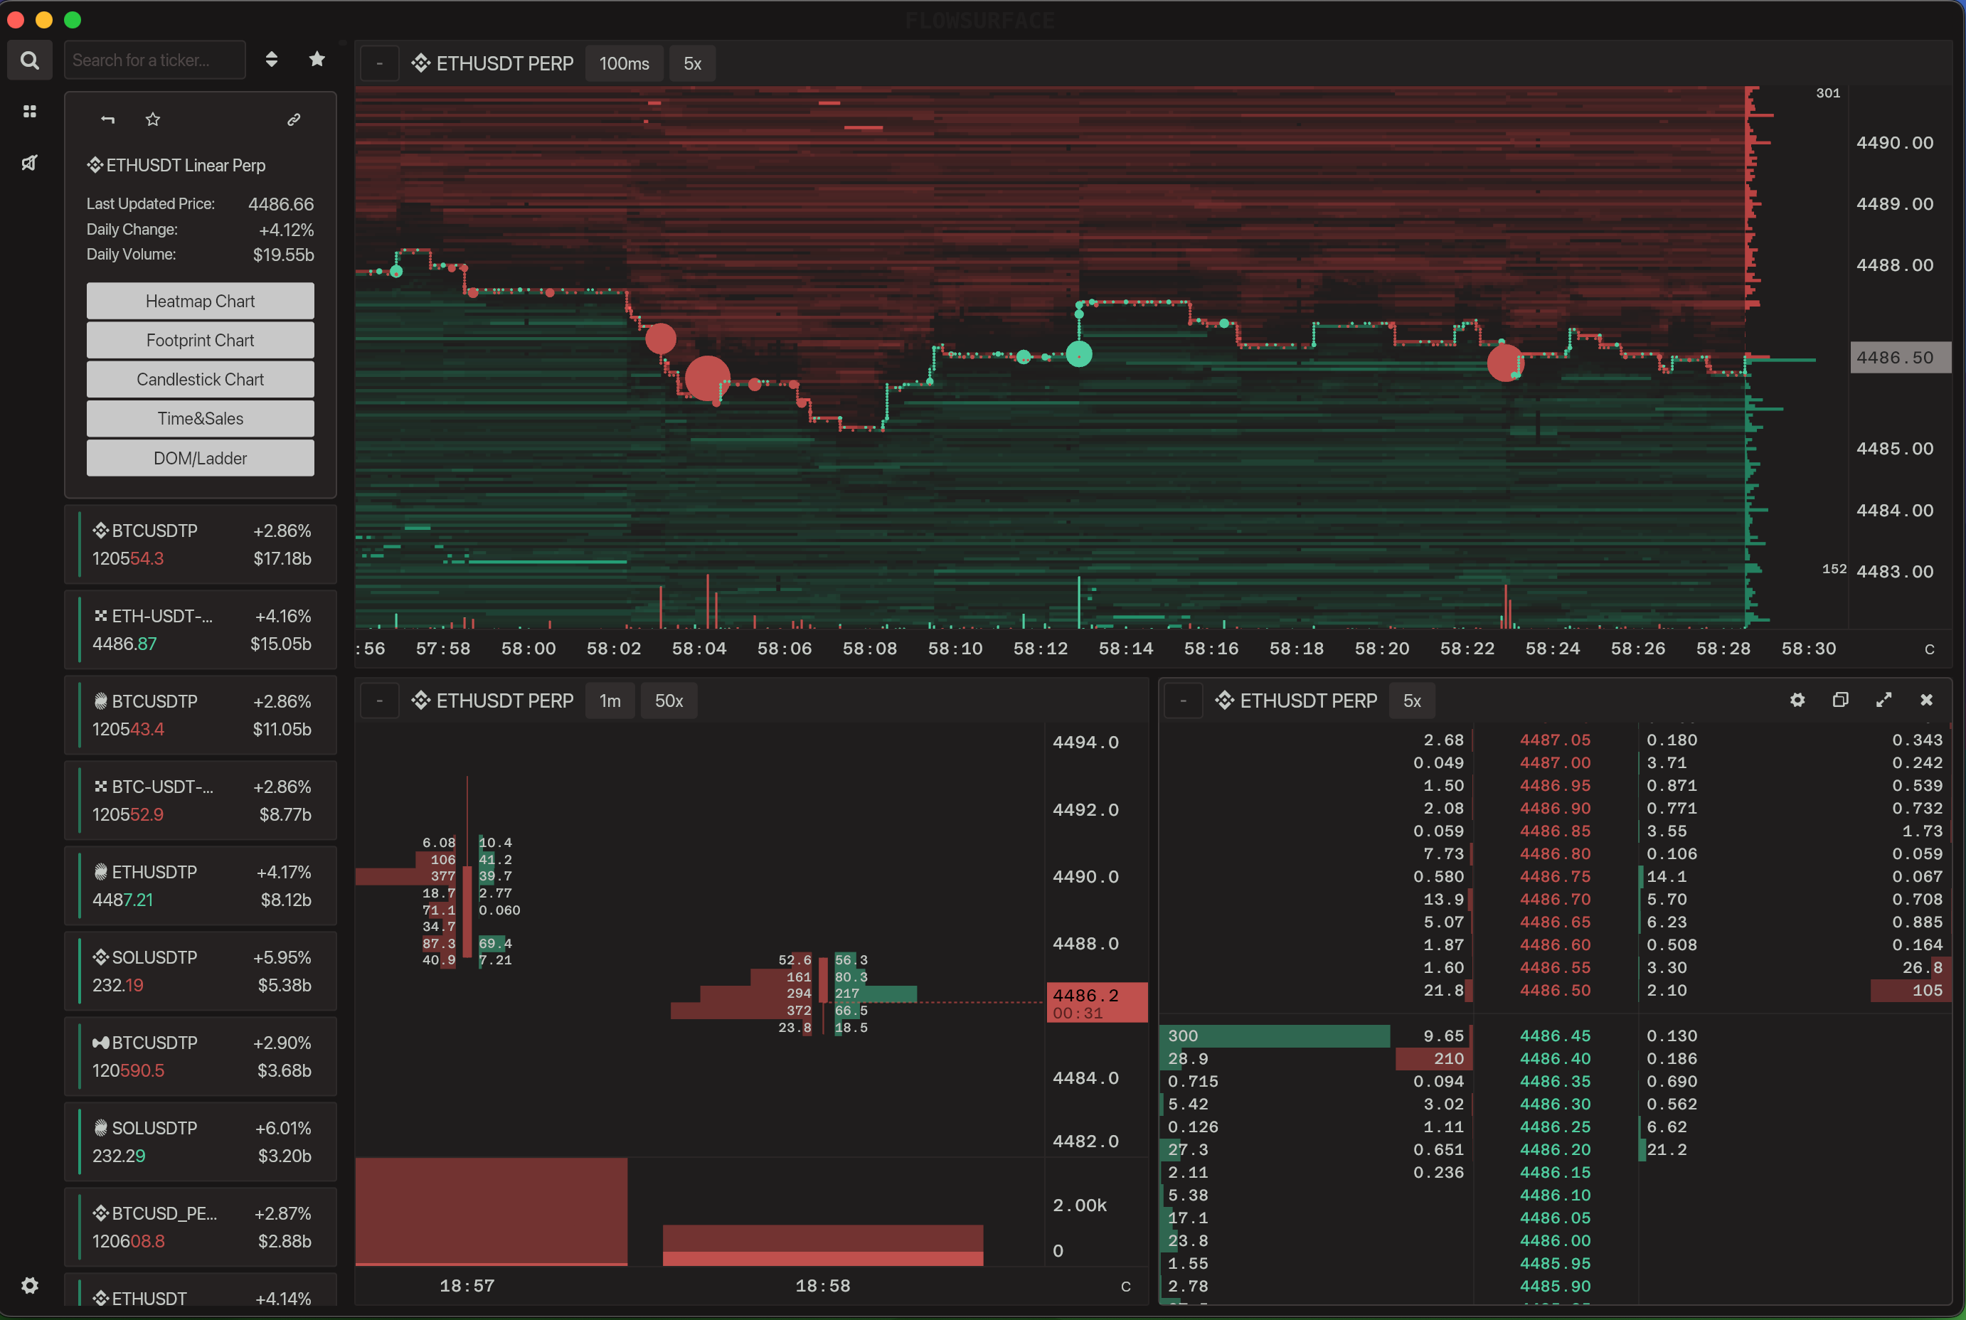Viewport: 1966px width, 1320px height.
Task: Open Heatmap Chart for ETHUSDT
Action: tap(201, 301)
